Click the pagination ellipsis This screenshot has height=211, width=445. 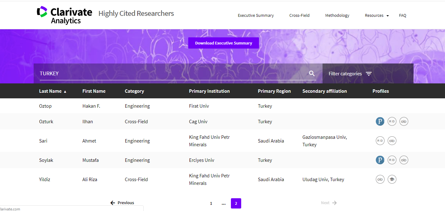[x=223, y=204]
